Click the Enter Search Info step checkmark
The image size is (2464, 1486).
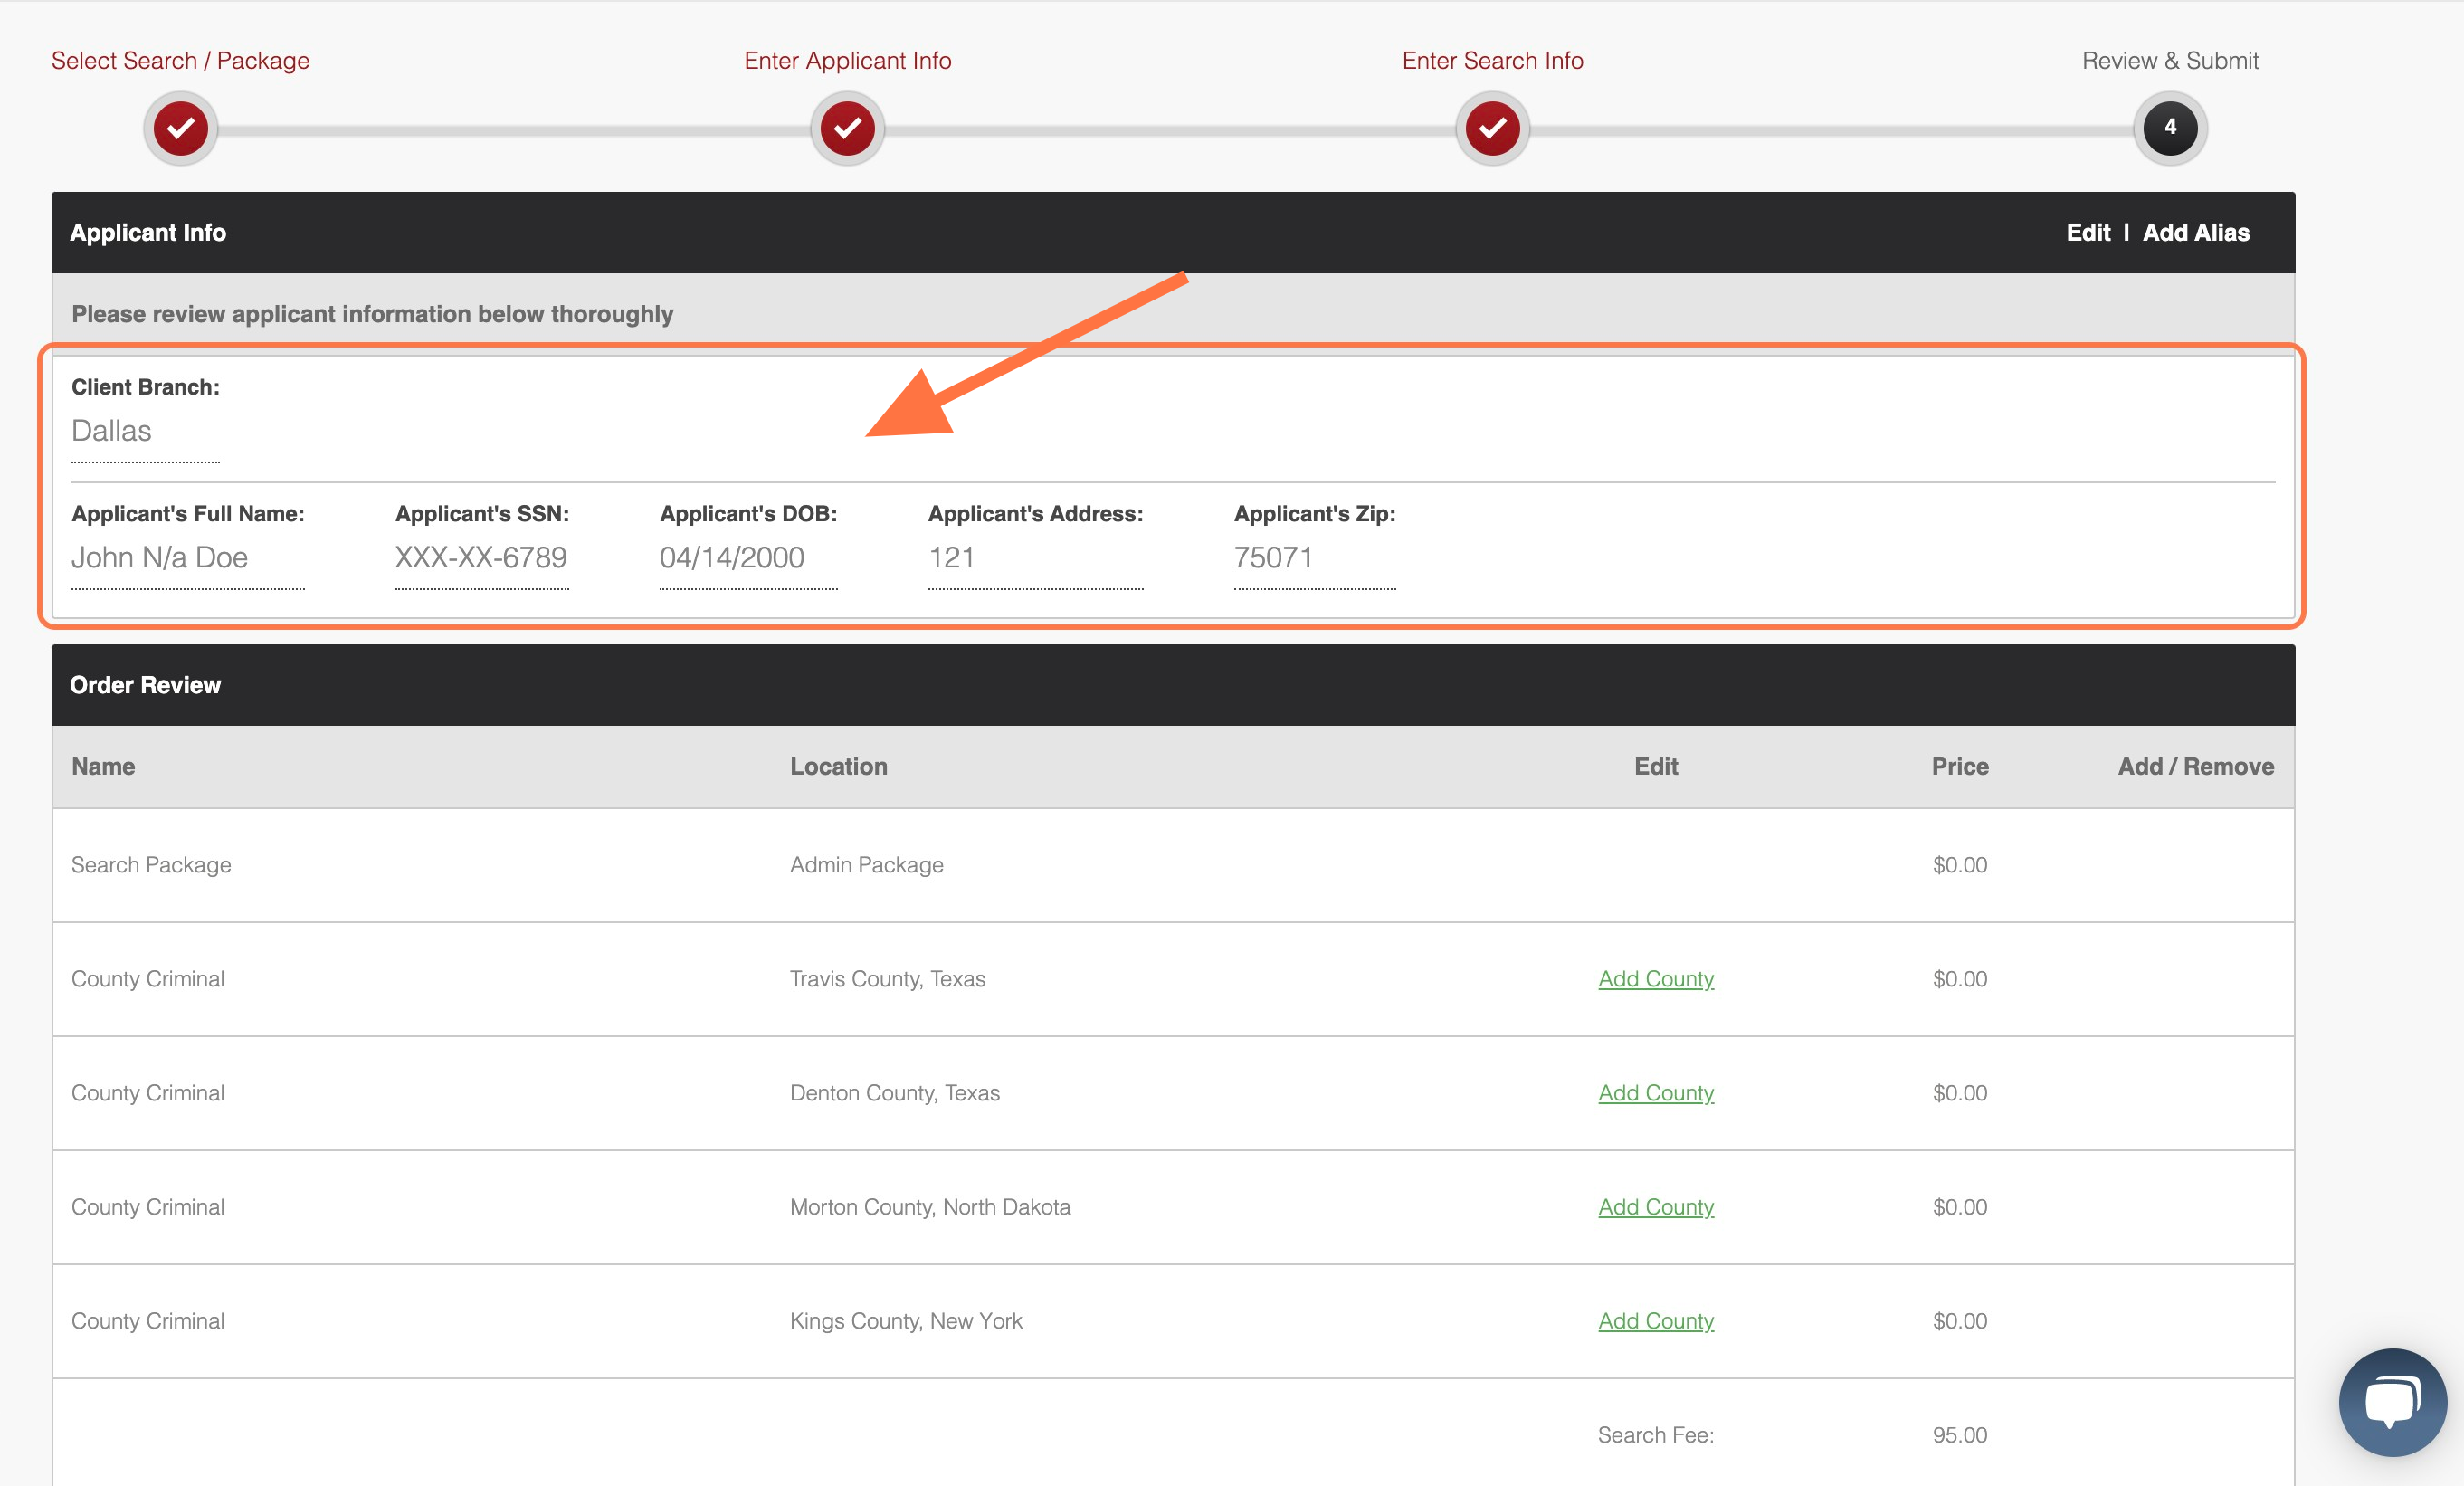1492,128
